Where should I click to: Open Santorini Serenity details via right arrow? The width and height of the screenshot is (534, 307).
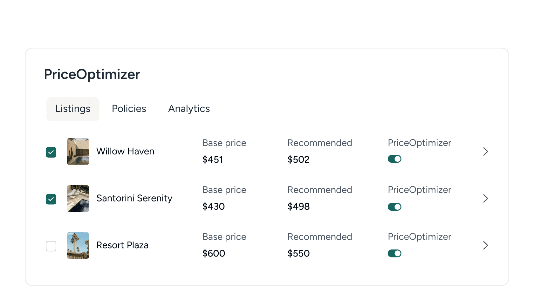pyautogui.click(x=485, y=198)
